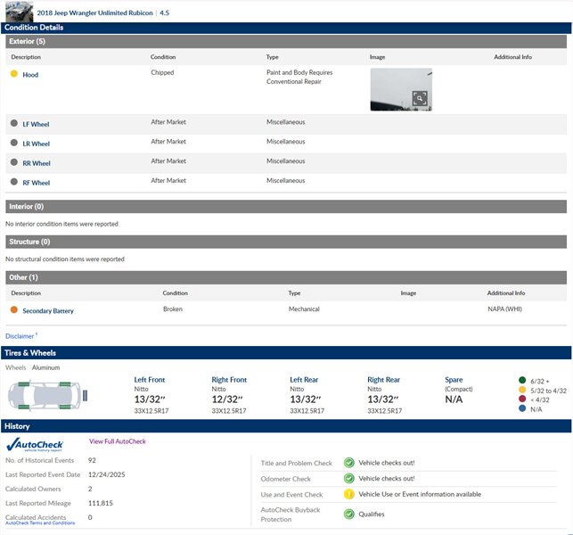Click green check icon for Odometer Check

click(349, 479)
